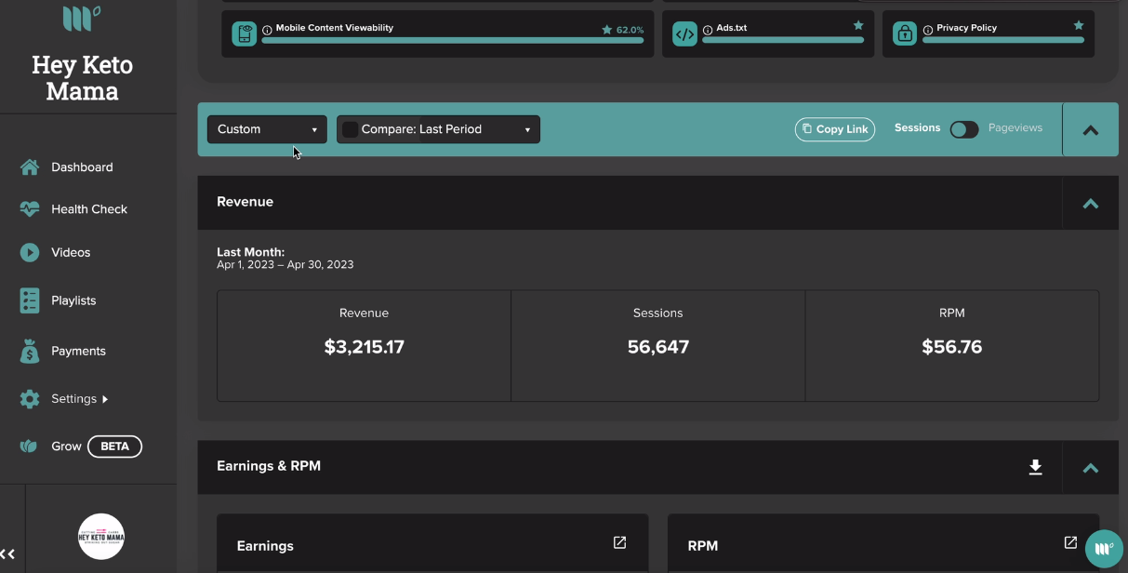The height and width of the screenshot is (573, 1128).
Task: Click the Mediavine logo at sidebar top
Action: [82, 18]
